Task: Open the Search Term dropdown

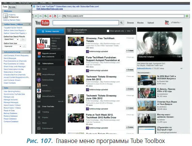Action: (18, 40)
